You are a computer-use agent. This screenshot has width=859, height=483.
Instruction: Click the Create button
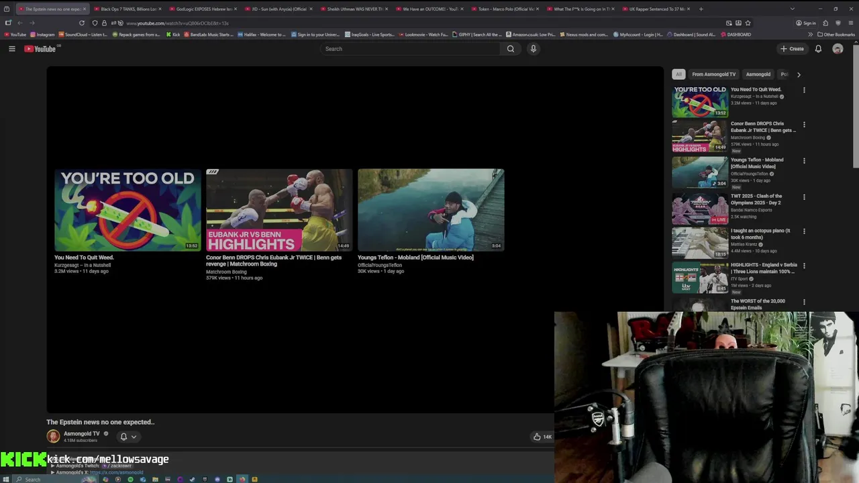click(x=792, y=49)
